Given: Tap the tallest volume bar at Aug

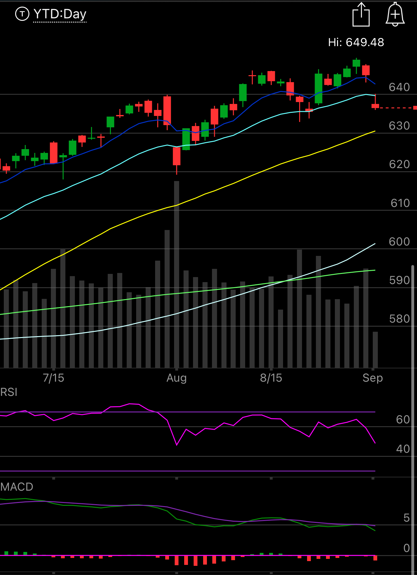Looking at the screenshot, I should click(177, 274).
